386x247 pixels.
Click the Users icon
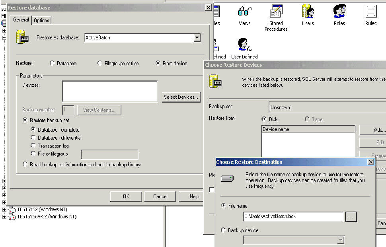[308, 12]
